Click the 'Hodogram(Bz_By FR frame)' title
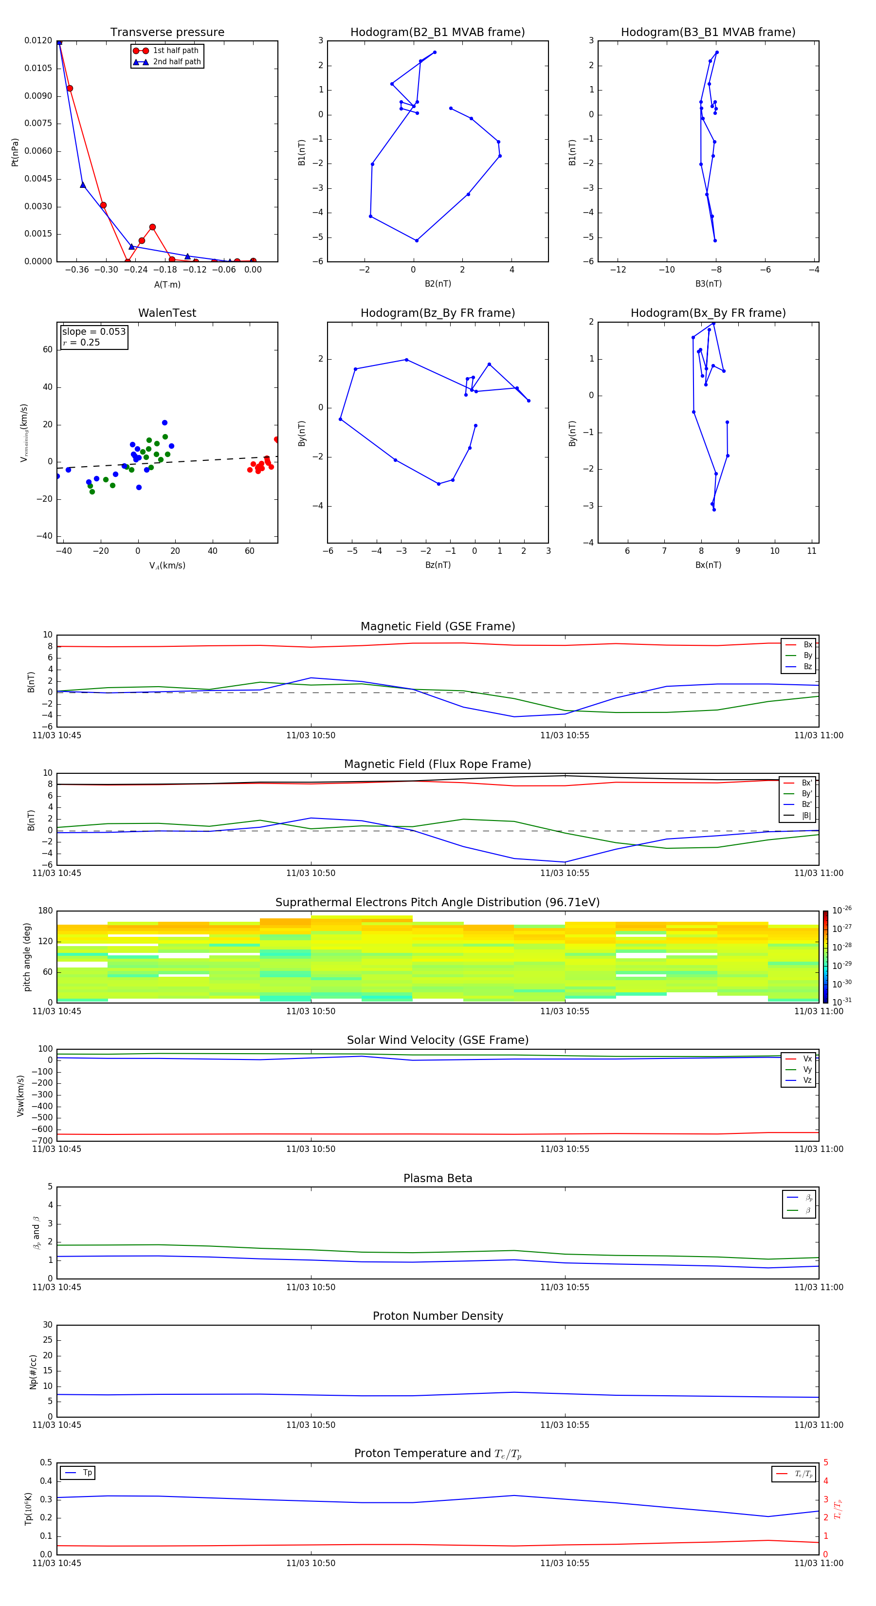 438,313
